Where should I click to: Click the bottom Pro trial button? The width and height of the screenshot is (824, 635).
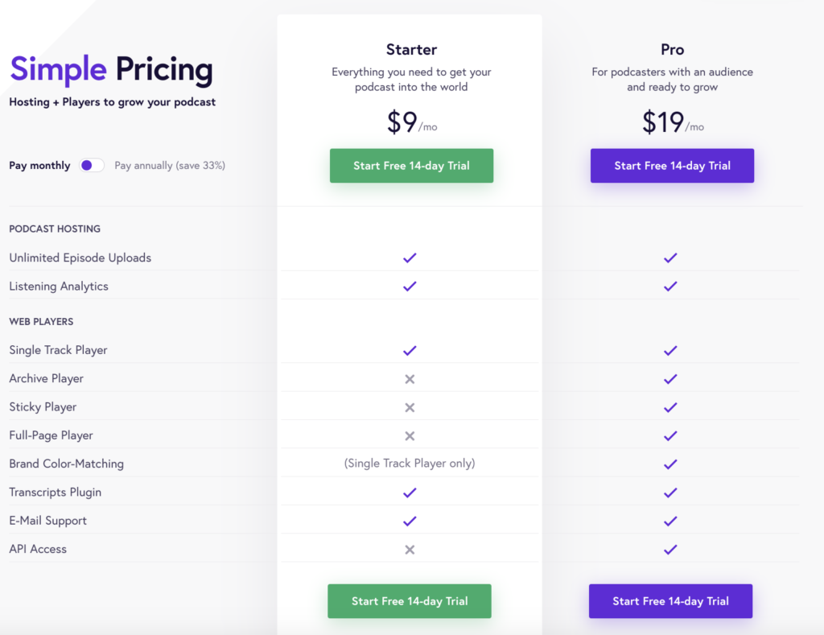pos(670,600)
